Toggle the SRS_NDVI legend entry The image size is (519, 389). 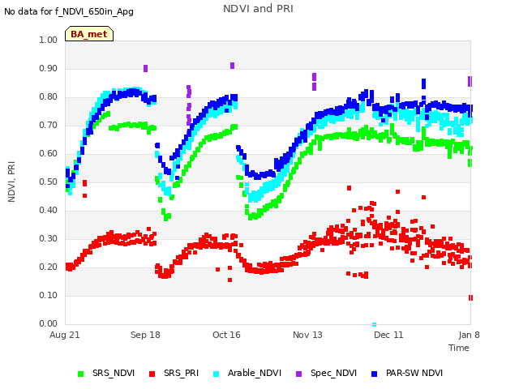(x=106, y=373)
